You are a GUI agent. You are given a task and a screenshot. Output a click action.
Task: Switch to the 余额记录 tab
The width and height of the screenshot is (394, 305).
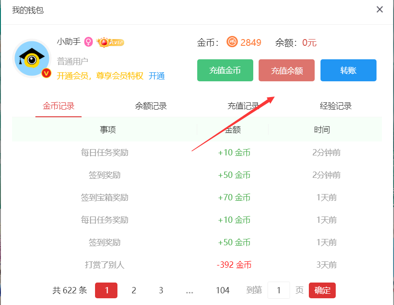tap(151, 106)
